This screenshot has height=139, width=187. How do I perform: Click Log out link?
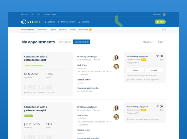click(x=163, y=30)
